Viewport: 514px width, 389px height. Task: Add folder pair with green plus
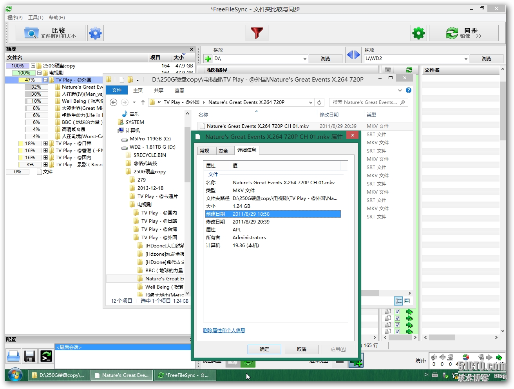[x=208, y=59]
